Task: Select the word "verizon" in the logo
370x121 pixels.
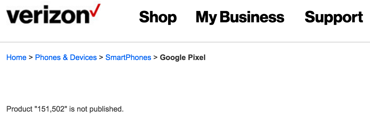Action: 48,16
